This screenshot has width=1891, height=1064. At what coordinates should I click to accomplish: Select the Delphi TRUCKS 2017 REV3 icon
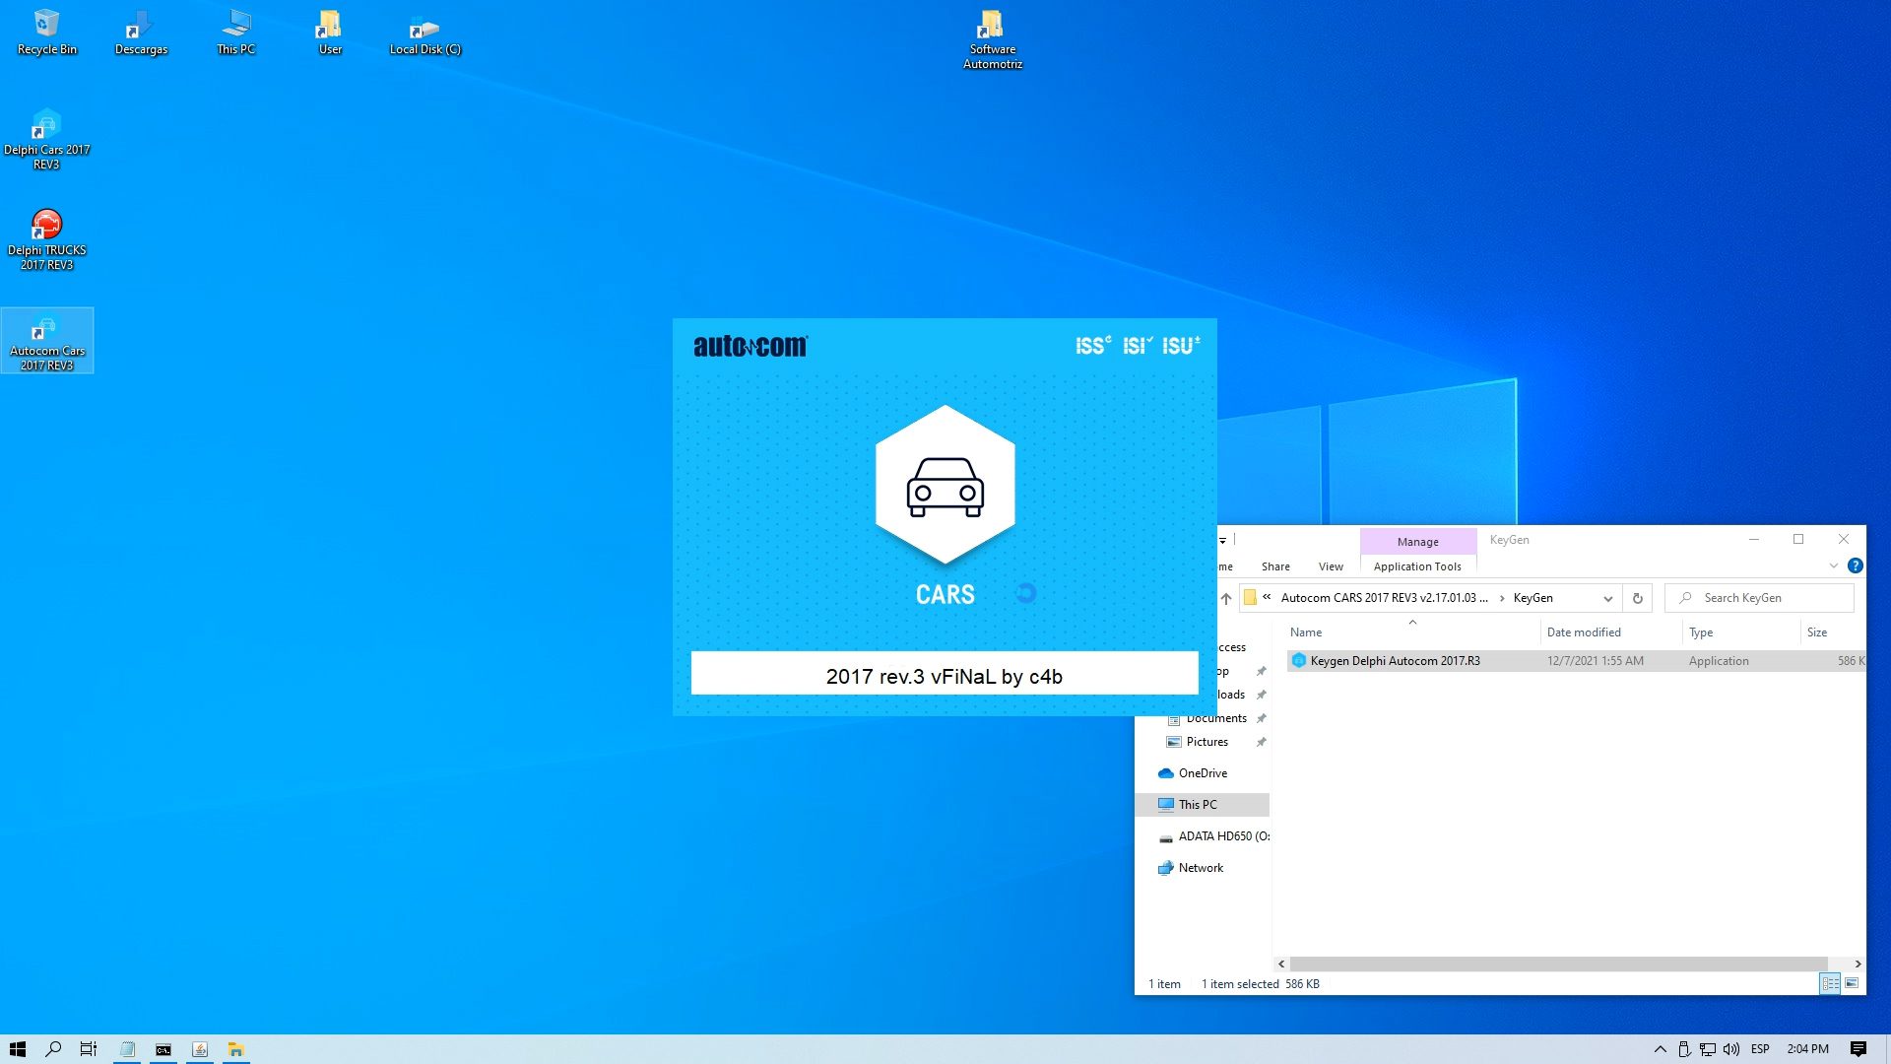point(46,238)
